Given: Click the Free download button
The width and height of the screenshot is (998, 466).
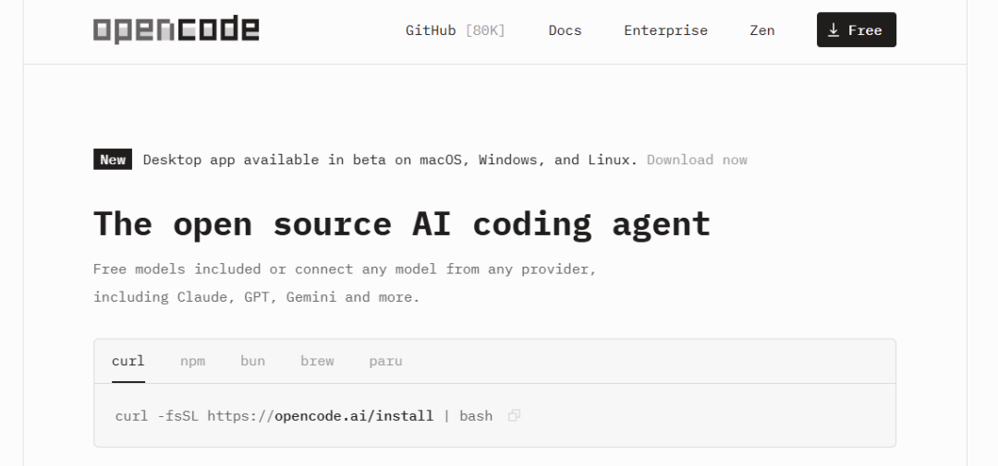Looking at the screenshot, I should [x=856, y=30].
